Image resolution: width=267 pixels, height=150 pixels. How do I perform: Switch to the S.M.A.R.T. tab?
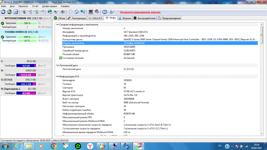[95, 18]
